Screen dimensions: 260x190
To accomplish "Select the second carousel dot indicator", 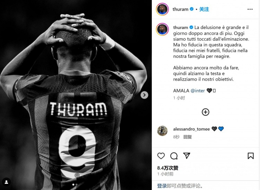I will click(77, 184).
